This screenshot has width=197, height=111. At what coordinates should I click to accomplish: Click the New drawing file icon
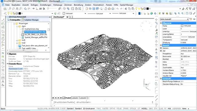[87, 9]
